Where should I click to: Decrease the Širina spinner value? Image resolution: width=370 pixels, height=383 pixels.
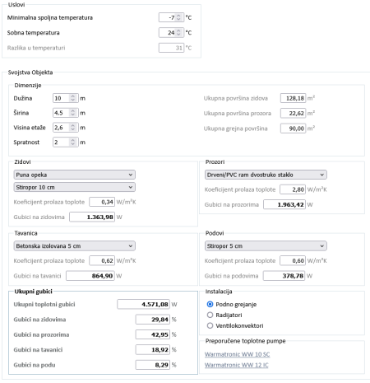pos(72,114)
